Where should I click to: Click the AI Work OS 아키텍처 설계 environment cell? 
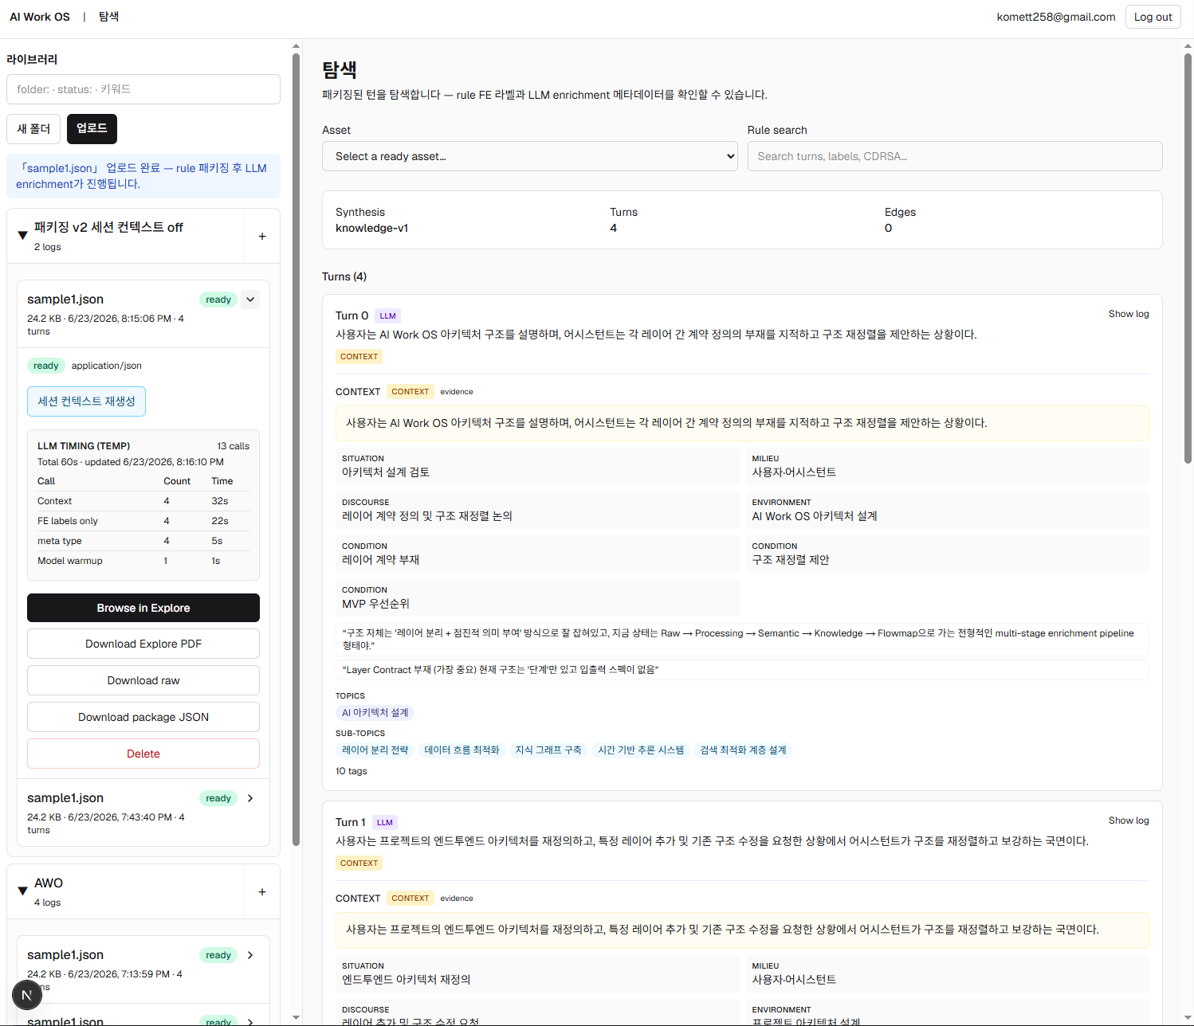pos(948,510)
